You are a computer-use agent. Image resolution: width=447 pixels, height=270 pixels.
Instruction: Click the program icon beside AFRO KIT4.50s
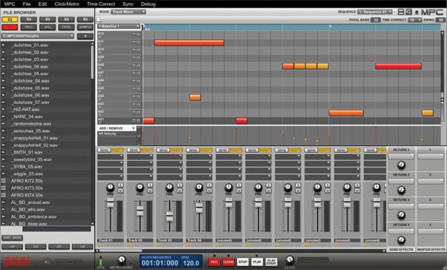[x=3, y=195]
